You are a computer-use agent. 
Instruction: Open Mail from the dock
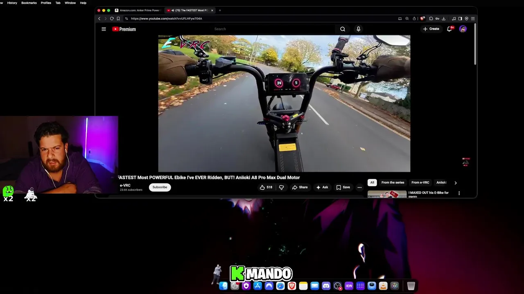314,286
